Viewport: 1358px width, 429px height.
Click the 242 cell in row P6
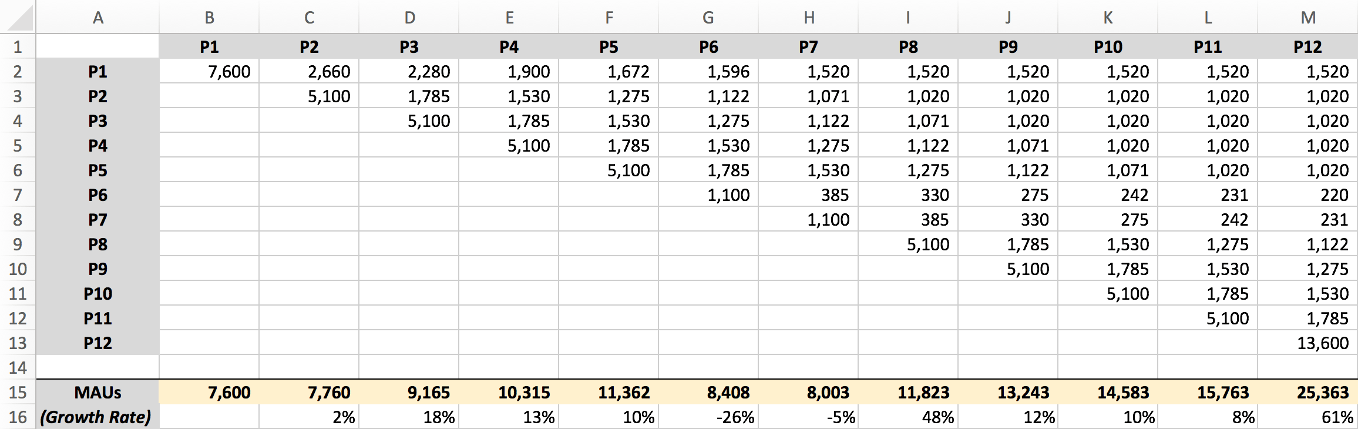(1108, 195)
